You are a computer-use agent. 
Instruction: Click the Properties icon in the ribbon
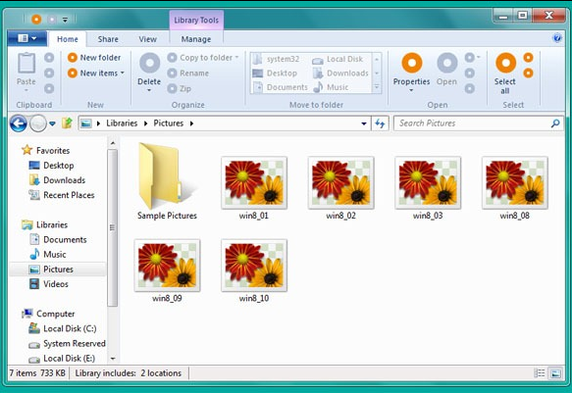click(x=412, y=63)
